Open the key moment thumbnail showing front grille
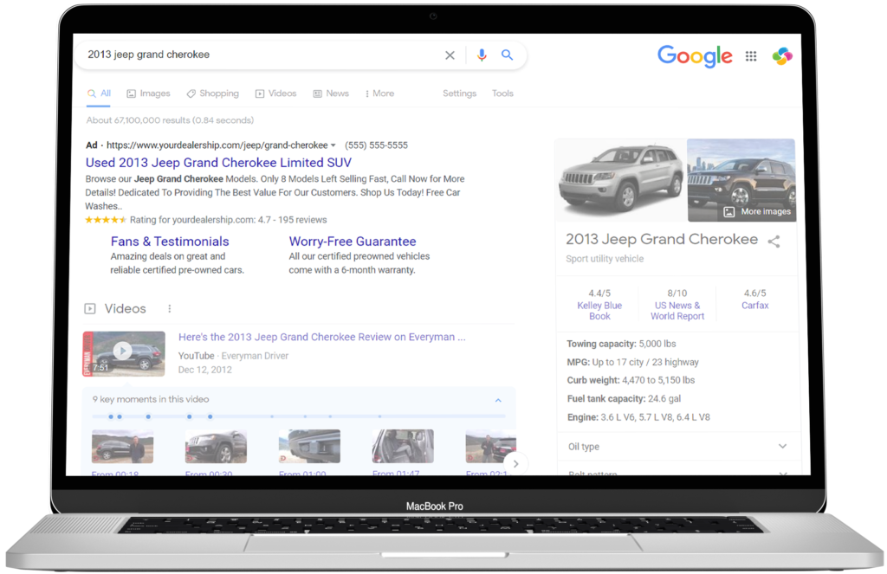The image size is (887, 574). tap(216, 446)
